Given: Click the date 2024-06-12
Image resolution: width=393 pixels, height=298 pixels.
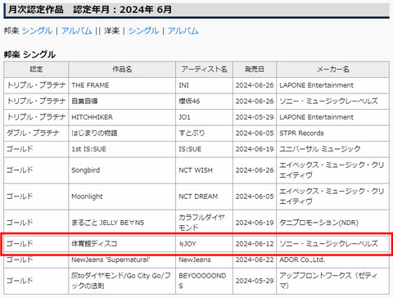Looking at the screenshot, I should click(255, 243).
